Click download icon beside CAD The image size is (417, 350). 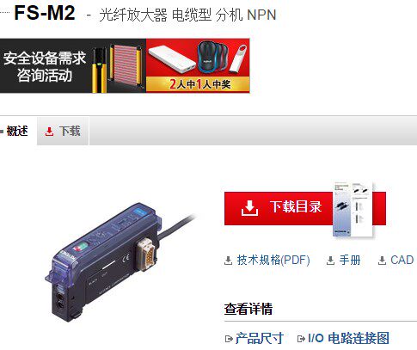coord(382,261)
